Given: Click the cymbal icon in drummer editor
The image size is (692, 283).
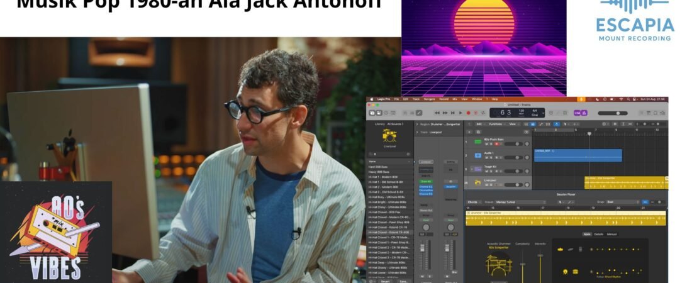Looking at the screenshot, I should (560, 250).
